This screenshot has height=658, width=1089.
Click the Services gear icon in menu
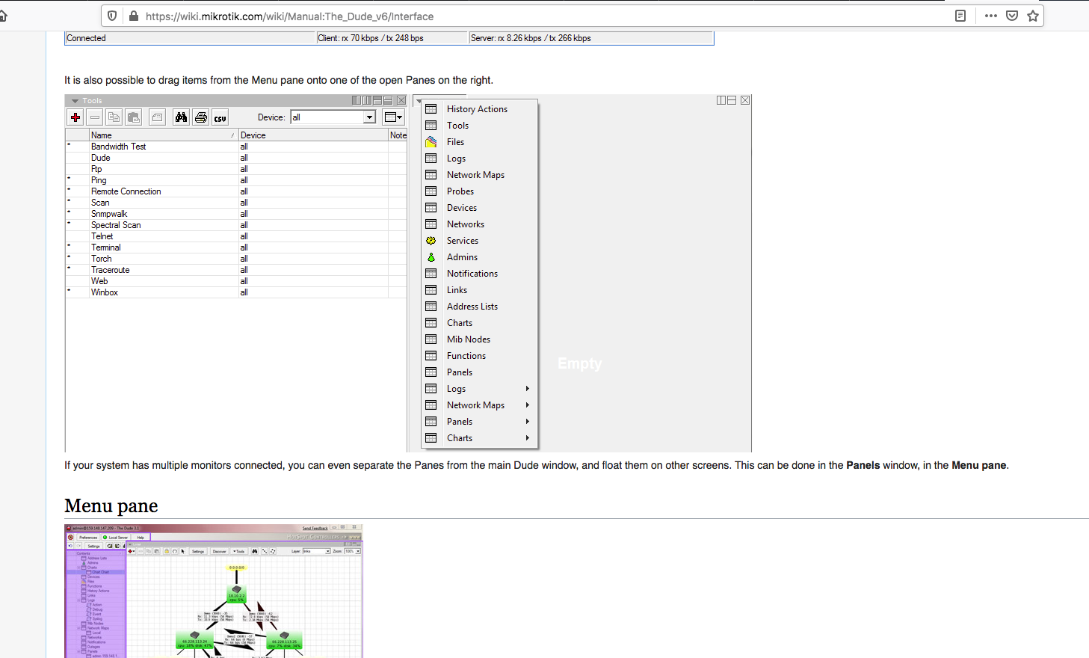pos(431,241)
